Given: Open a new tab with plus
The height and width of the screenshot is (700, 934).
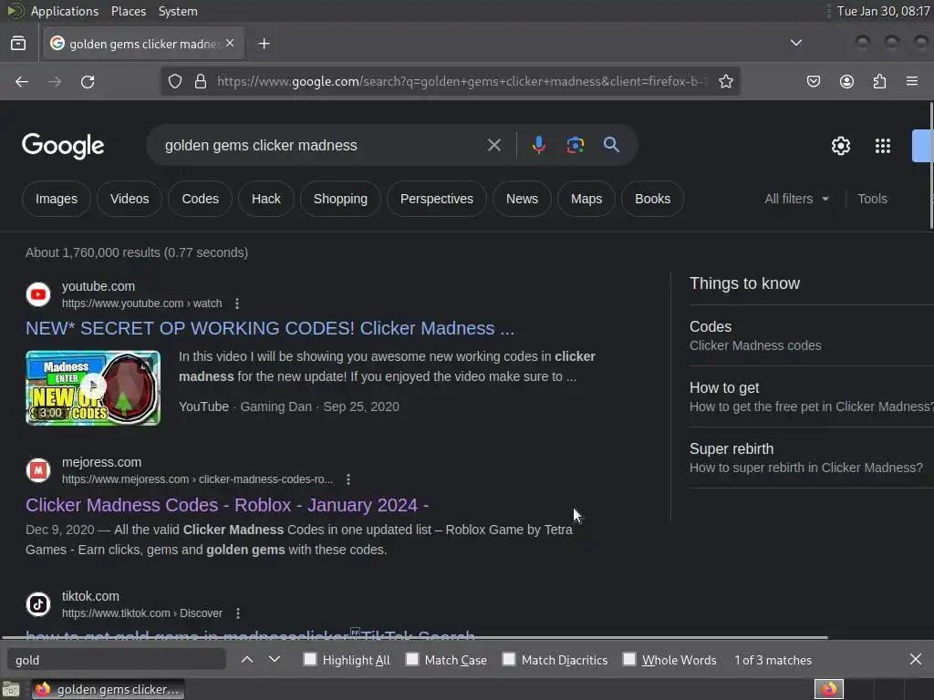Looking at the screenshot, I should pos(264,44).
